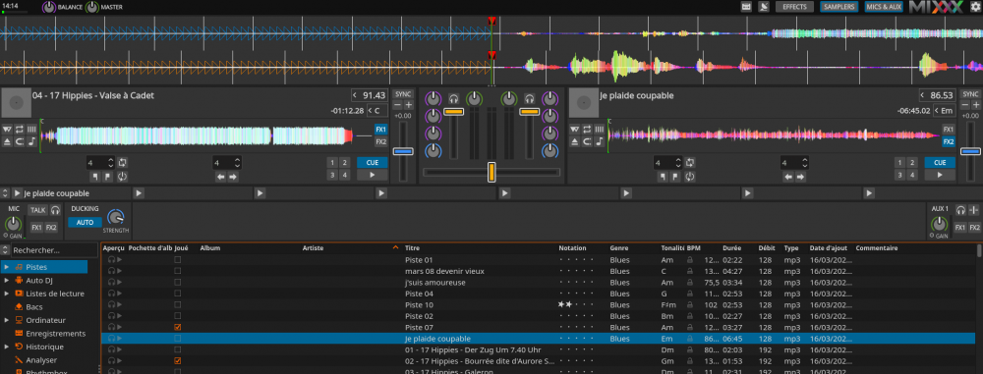The width and height of the screenshot is (983, 374).
Task: Play deck 2
Action: tap(939, 176)
